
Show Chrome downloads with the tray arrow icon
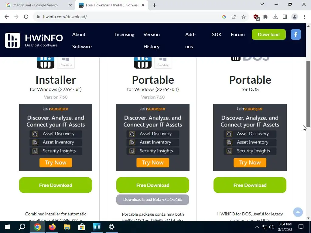[x=275, y=17]
